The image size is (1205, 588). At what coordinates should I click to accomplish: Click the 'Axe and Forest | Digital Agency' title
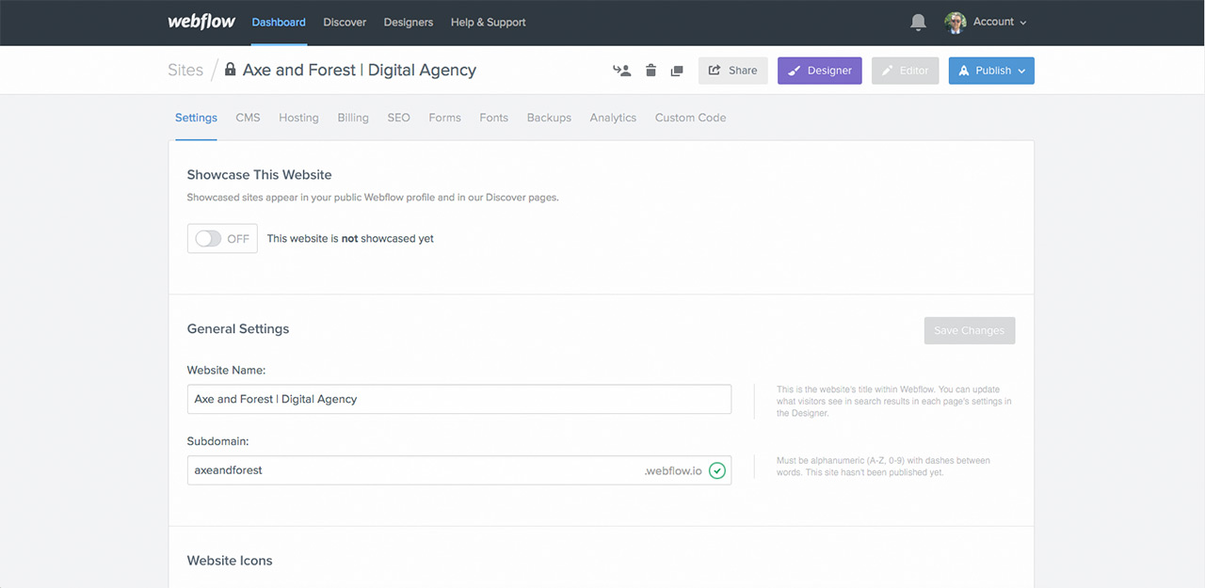[x=360, y=70]
